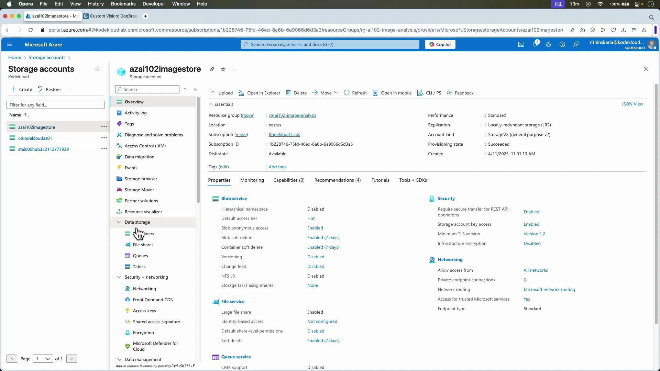Screen dimensions: 660x371
Task: Sort storage accounts by Name column
Action: pyautogui.click(x=19, y=115)
